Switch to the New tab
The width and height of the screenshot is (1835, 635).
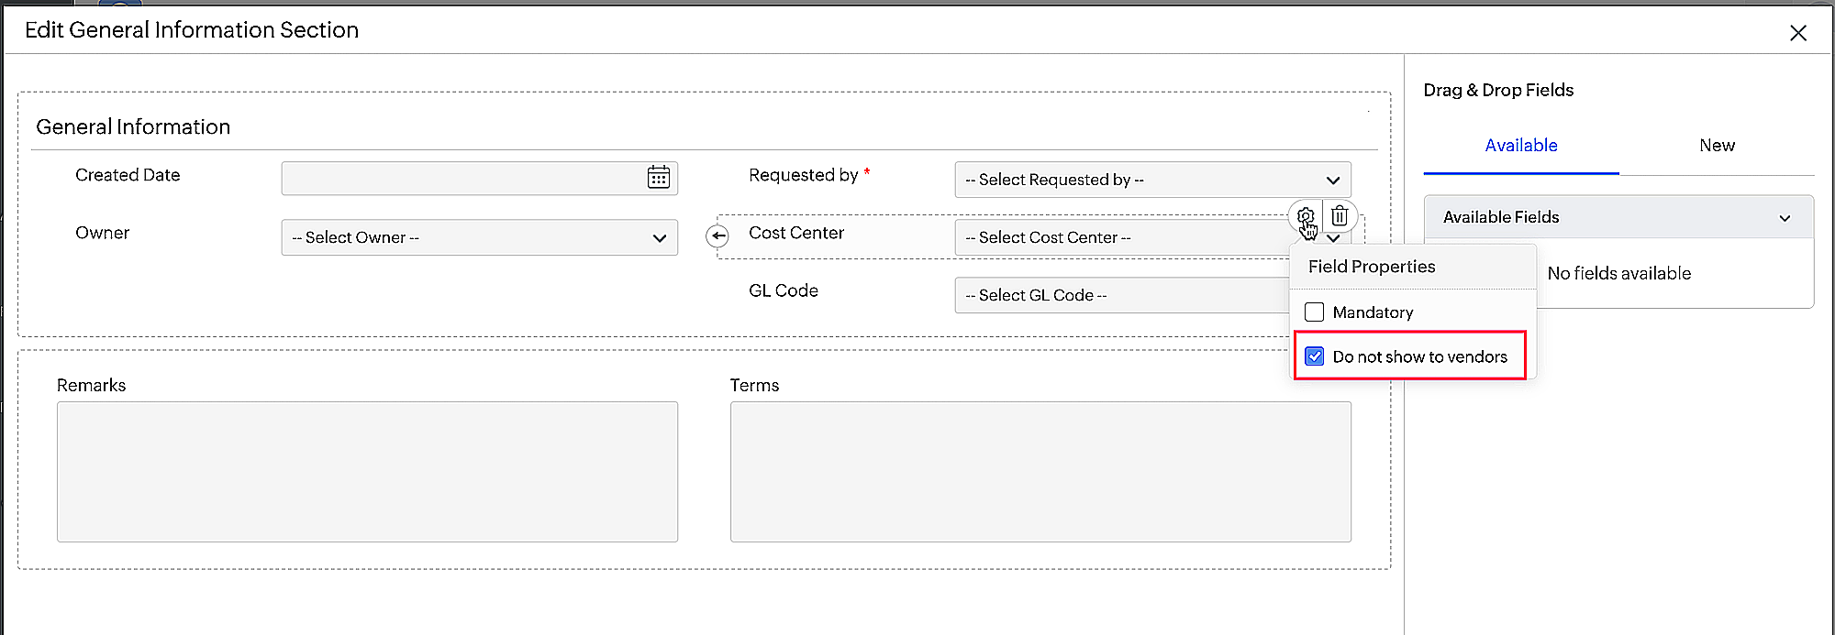coord(1717,146)
